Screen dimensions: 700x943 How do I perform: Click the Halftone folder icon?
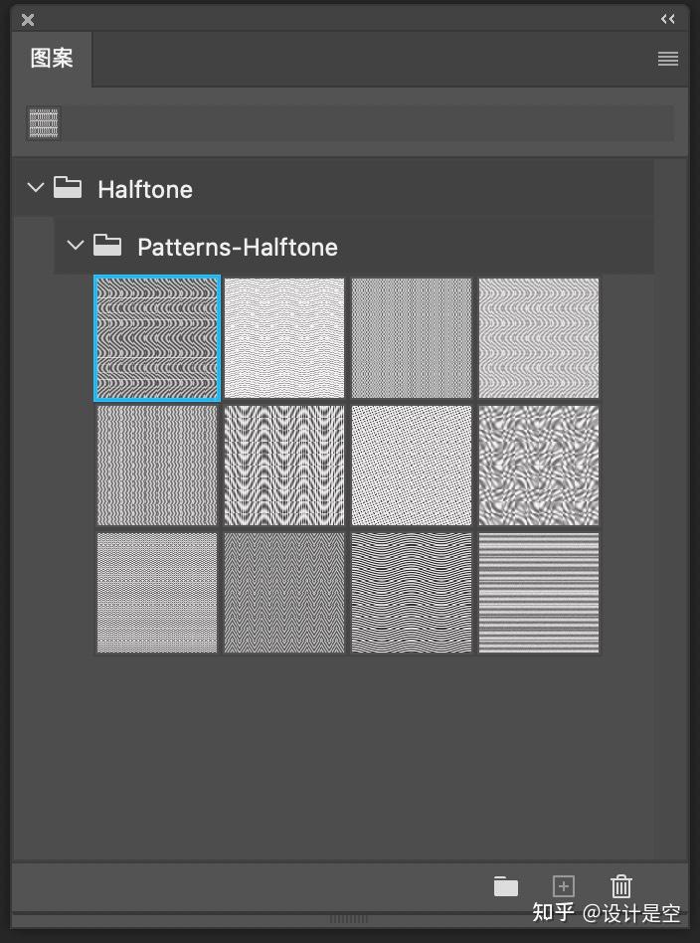click(68, 188)
